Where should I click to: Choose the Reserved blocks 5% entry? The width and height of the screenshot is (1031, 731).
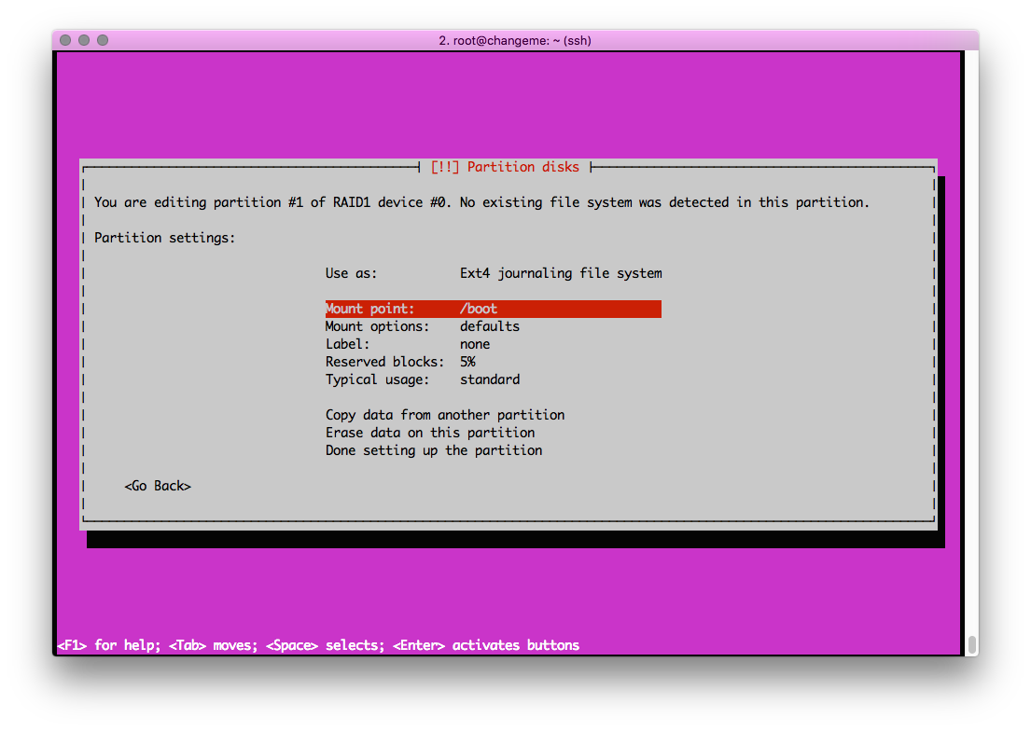point(400,362)
